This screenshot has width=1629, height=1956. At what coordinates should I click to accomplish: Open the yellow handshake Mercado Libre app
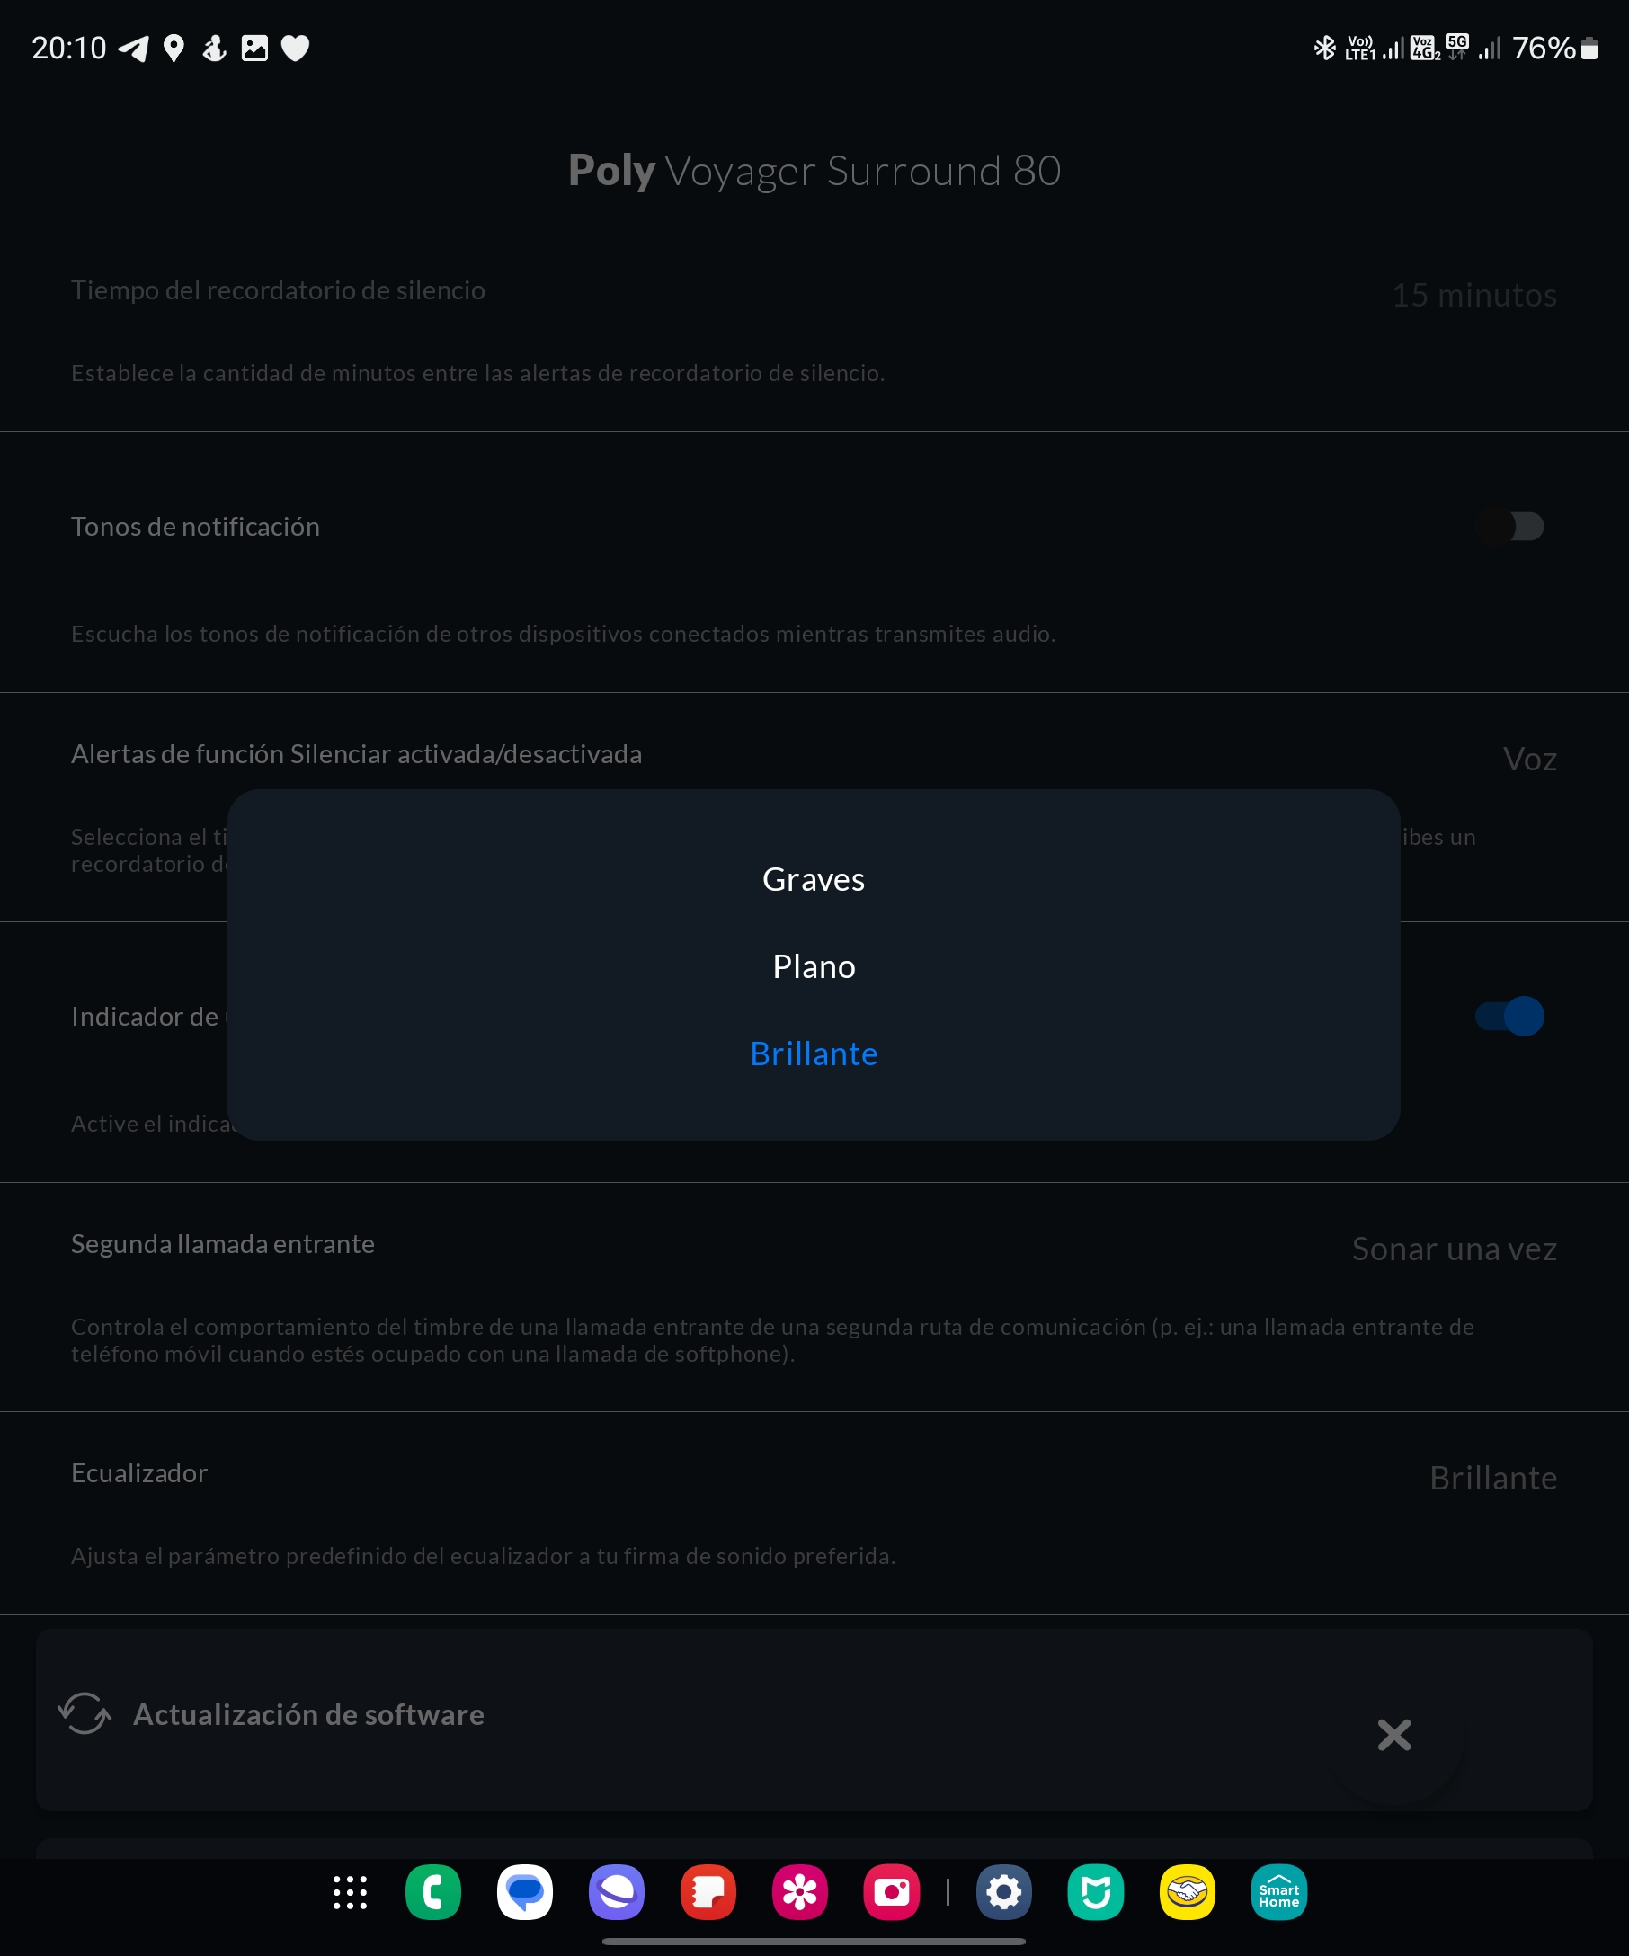(1187, 1892)
